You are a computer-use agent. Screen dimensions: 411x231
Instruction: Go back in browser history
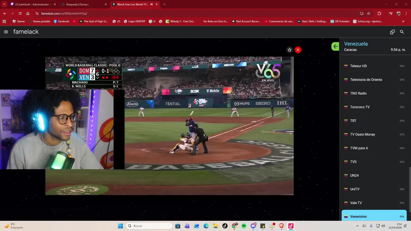[x=4, y=13]
